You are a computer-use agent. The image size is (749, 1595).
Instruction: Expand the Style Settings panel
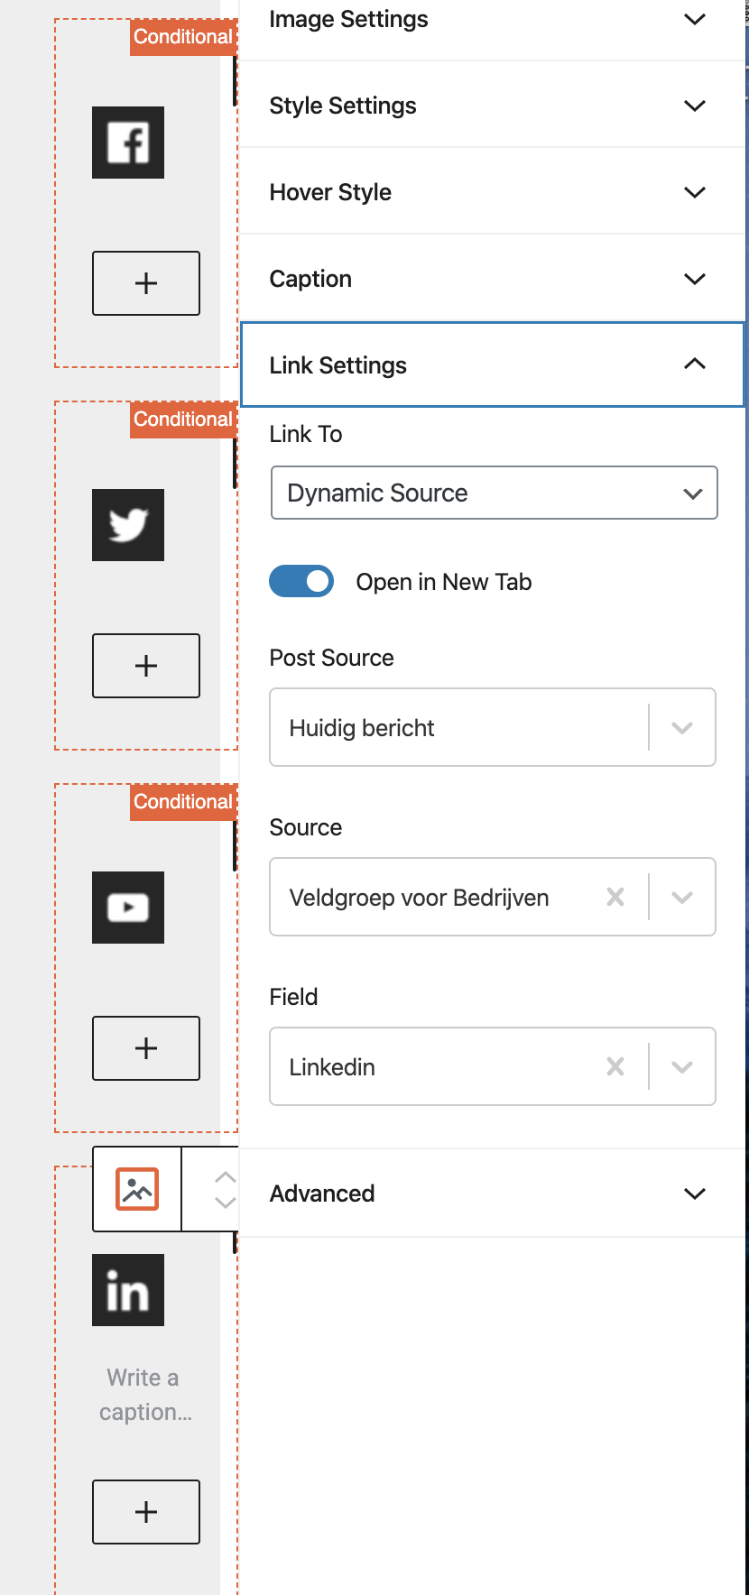pyautogui.click(x=492, y=106)
